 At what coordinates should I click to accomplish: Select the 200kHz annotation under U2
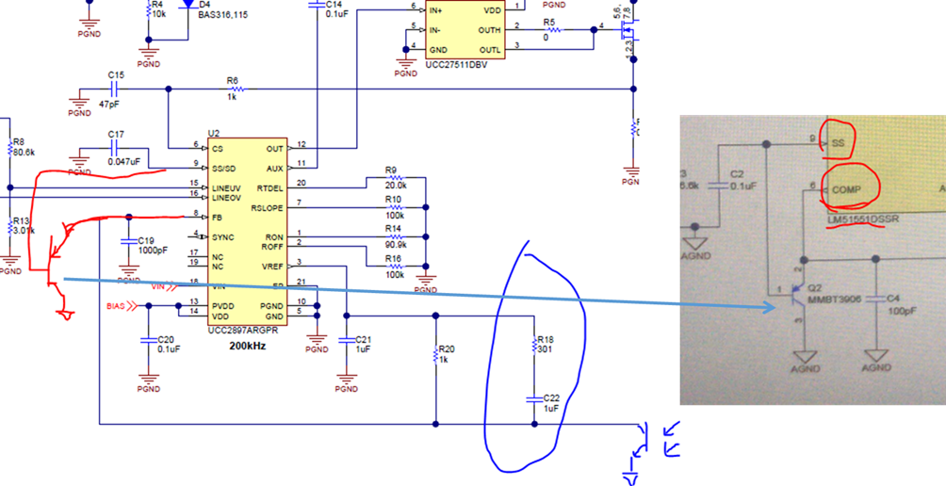pos(248,347)
